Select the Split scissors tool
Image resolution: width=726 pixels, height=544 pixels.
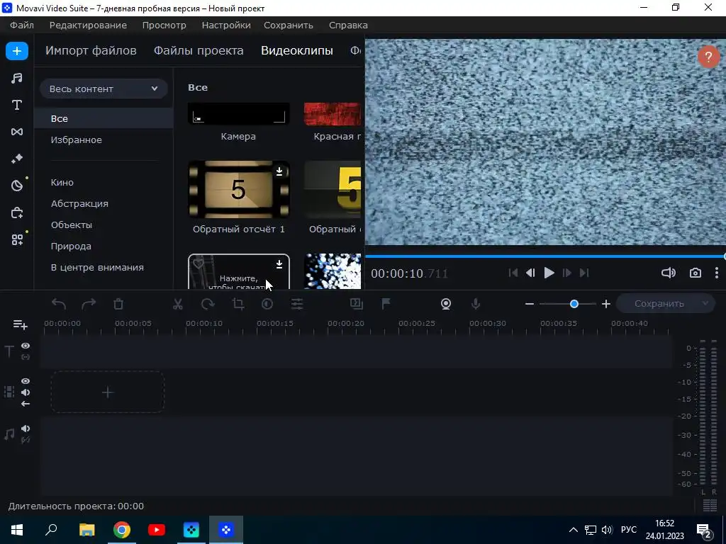[x=178, y=304]
